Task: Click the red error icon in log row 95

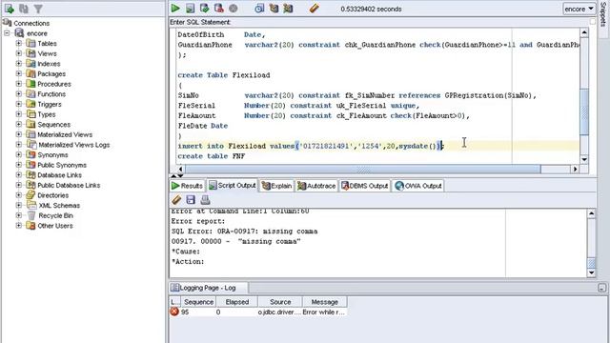Action: coord(174,312)
